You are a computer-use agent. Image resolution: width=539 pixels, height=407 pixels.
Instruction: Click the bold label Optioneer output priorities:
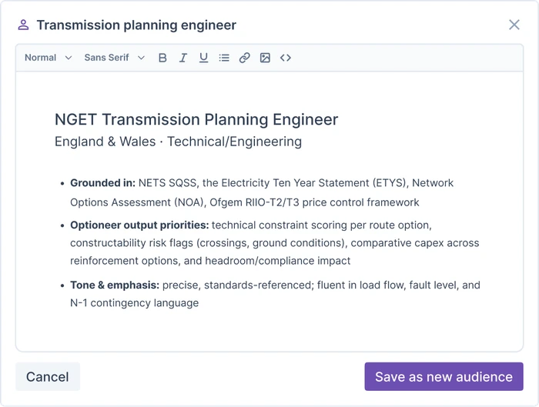pos(139,225)
